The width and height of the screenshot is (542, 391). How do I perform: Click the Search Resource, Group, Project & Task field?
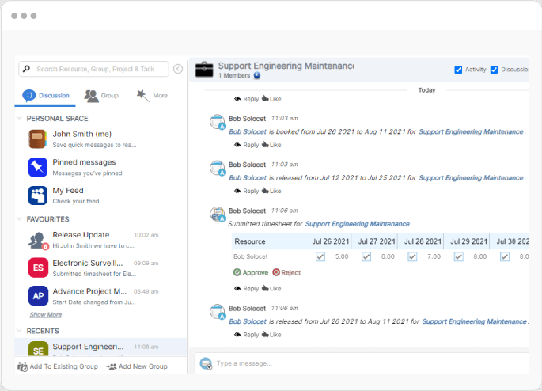click(93, 69)
